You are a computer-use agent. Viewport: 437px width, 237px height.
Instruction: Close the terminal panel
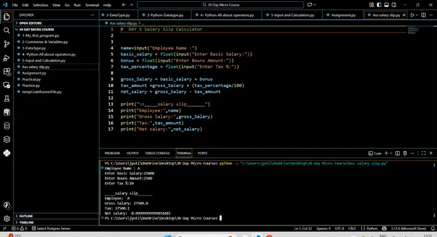431,153
